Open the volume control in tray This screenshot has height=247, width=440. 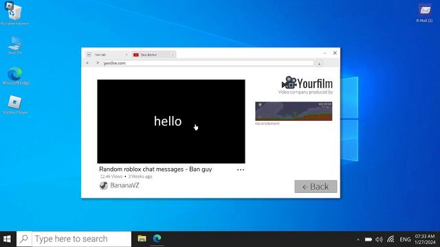[x=379, y=239]
